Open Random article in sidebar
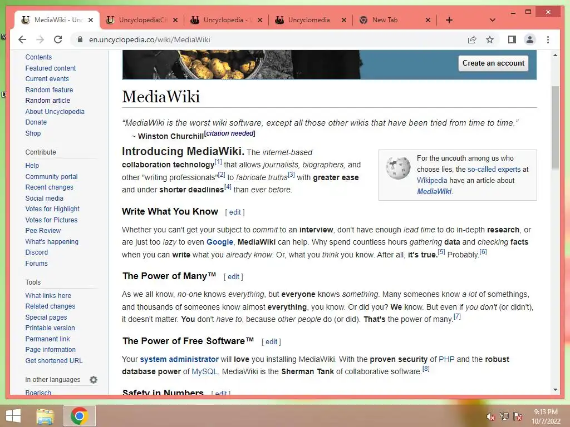The width and height of the screenshot is (570, 427). [48, 101]
